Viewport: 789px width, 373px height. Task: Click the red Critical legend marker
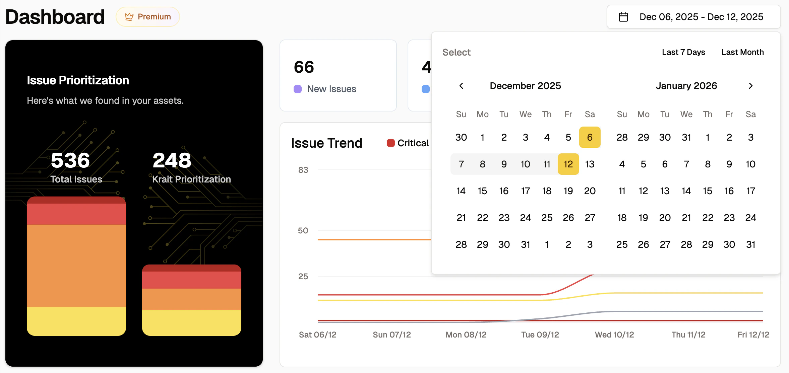pos(391,143)
